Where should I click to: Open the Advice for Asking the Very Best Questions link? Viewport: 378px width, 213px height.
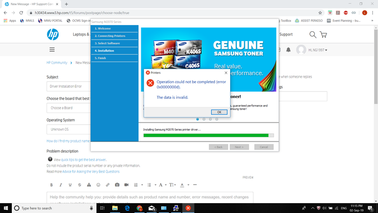(91, 171)
